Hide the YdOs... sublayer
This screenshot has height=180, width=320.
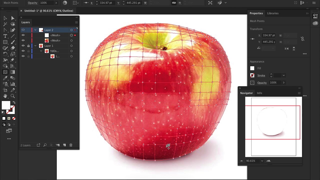23,51
